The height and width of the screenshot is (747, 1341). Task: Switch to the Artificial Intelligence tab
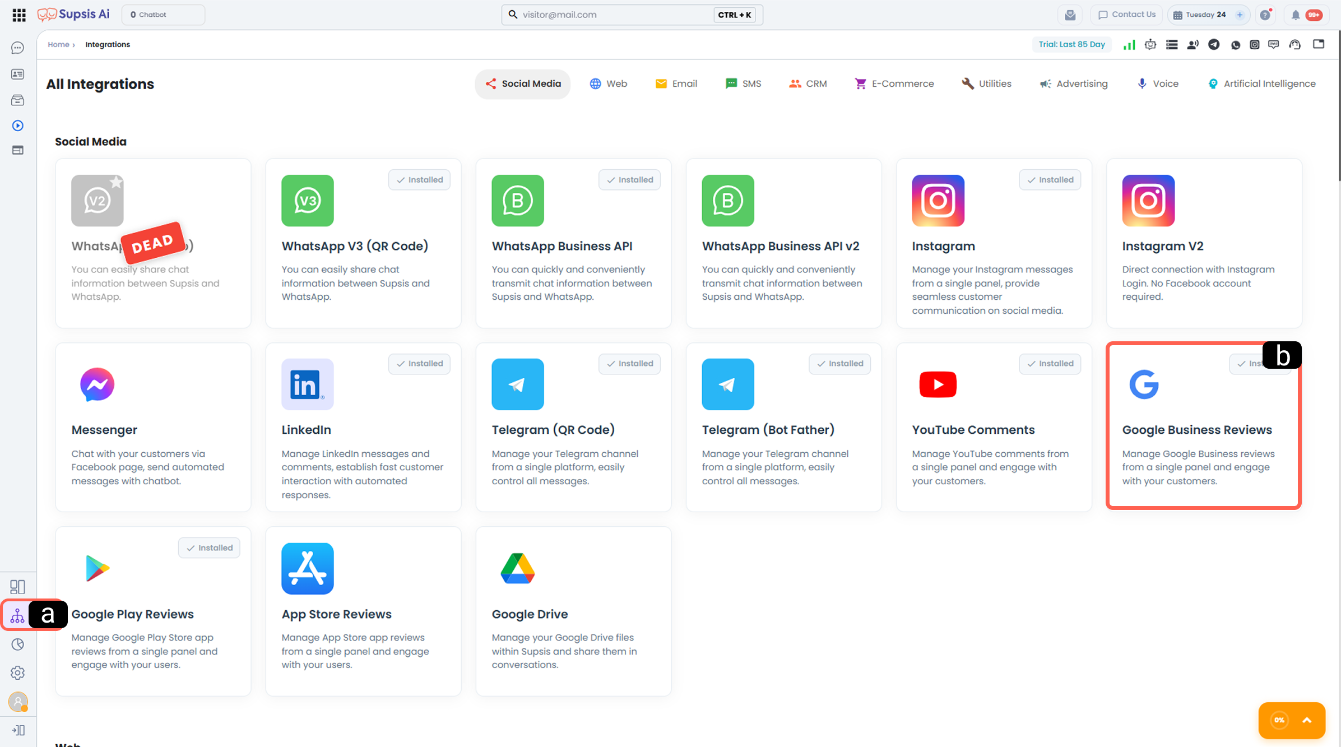click(x=1261, y=84)
